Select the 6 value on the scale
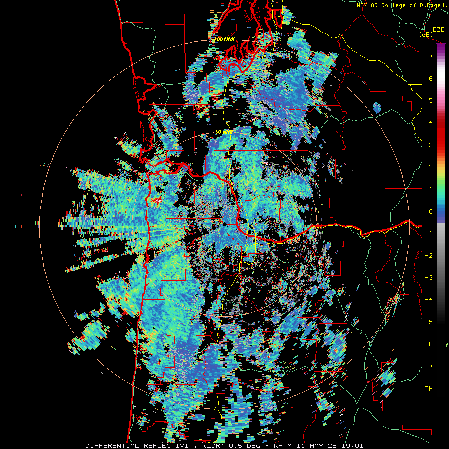449x449 pixels. pyautogui.click(x=431, y=78)
